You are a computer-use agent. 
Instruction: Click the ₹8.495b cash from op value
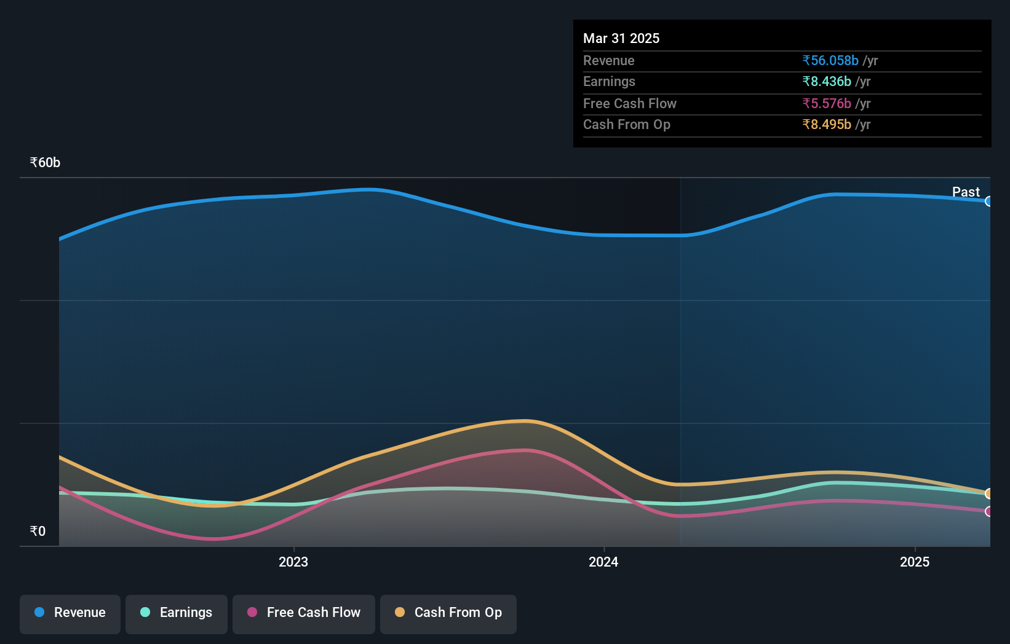tap(827, 124)
